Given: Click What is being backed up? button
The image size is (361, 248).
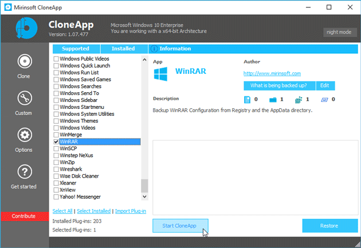Looking at the screenshot, I should [x=279, y=85].
